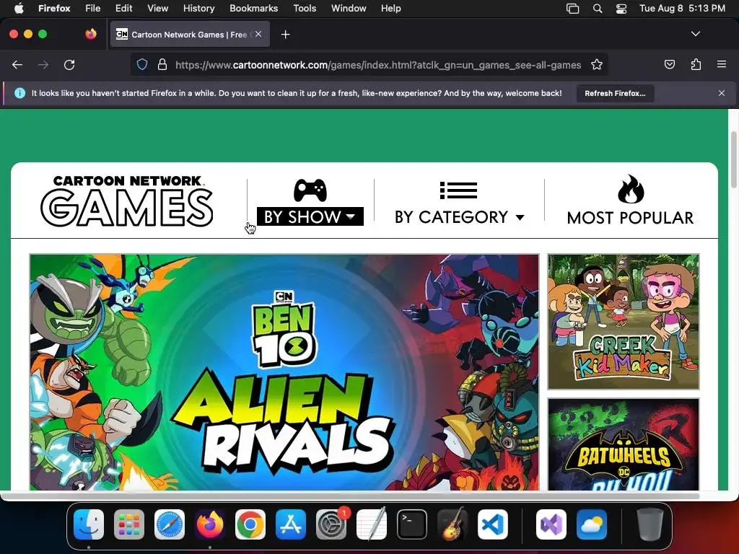The width and height of the screenshot is (739, 554).
Task: Expand the list all tabs chevron
Action: (x=695, y=34)
